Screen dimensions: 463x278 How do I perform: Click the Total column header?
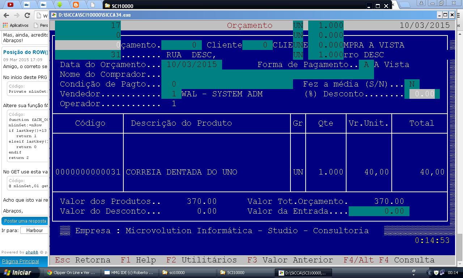pyautogui.click(x=422, y=123)
